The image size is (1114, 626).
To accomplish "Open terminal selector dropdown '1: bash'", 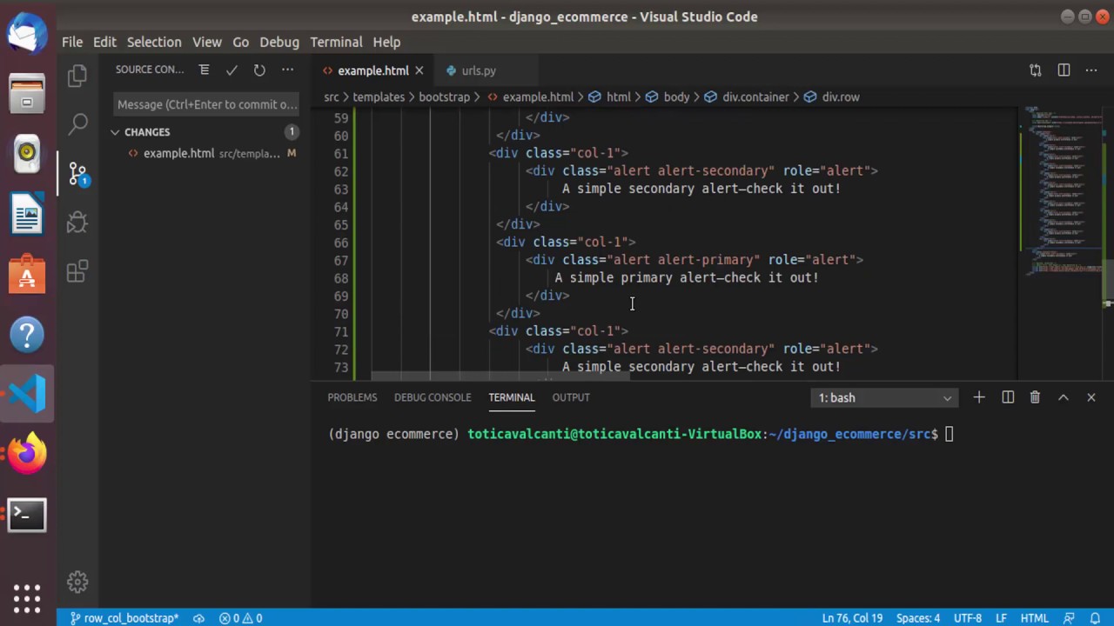I will click(884, 397).
